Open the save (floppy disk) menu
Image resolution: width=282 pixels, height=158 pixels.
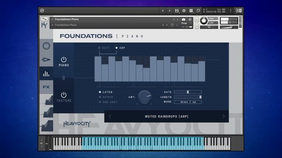(177, 11)
